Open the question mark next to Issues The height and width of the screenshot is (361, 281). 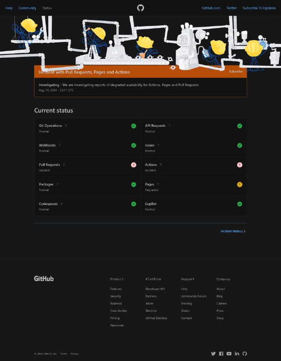[159, 145]
